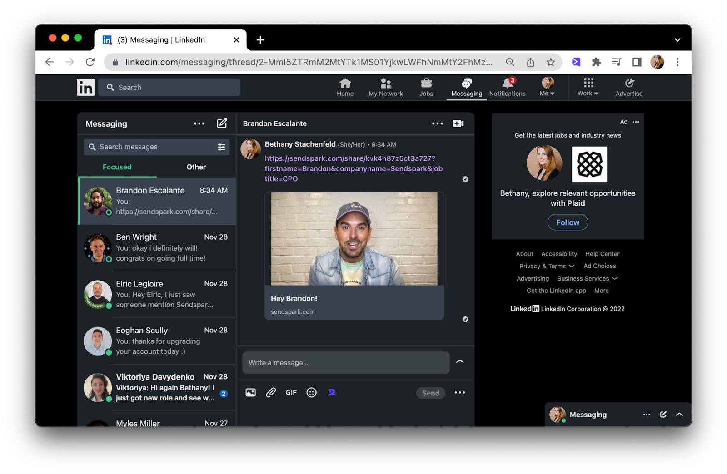
Task: Open Viktoriya Davydenko unread conversation
Action: pyautogui.click(x=157, y=388)
